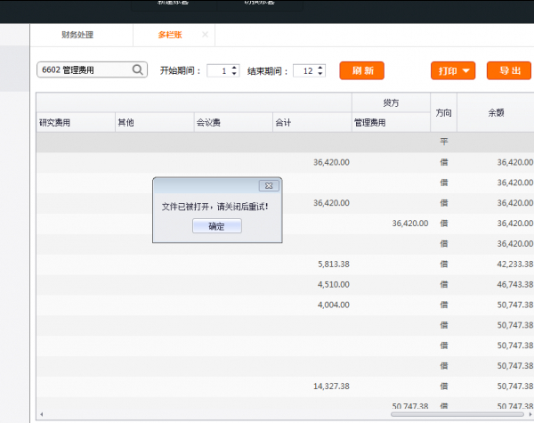Close the error dialog using its X button
Screen dimensions: 534x423
tap(269, 185)
